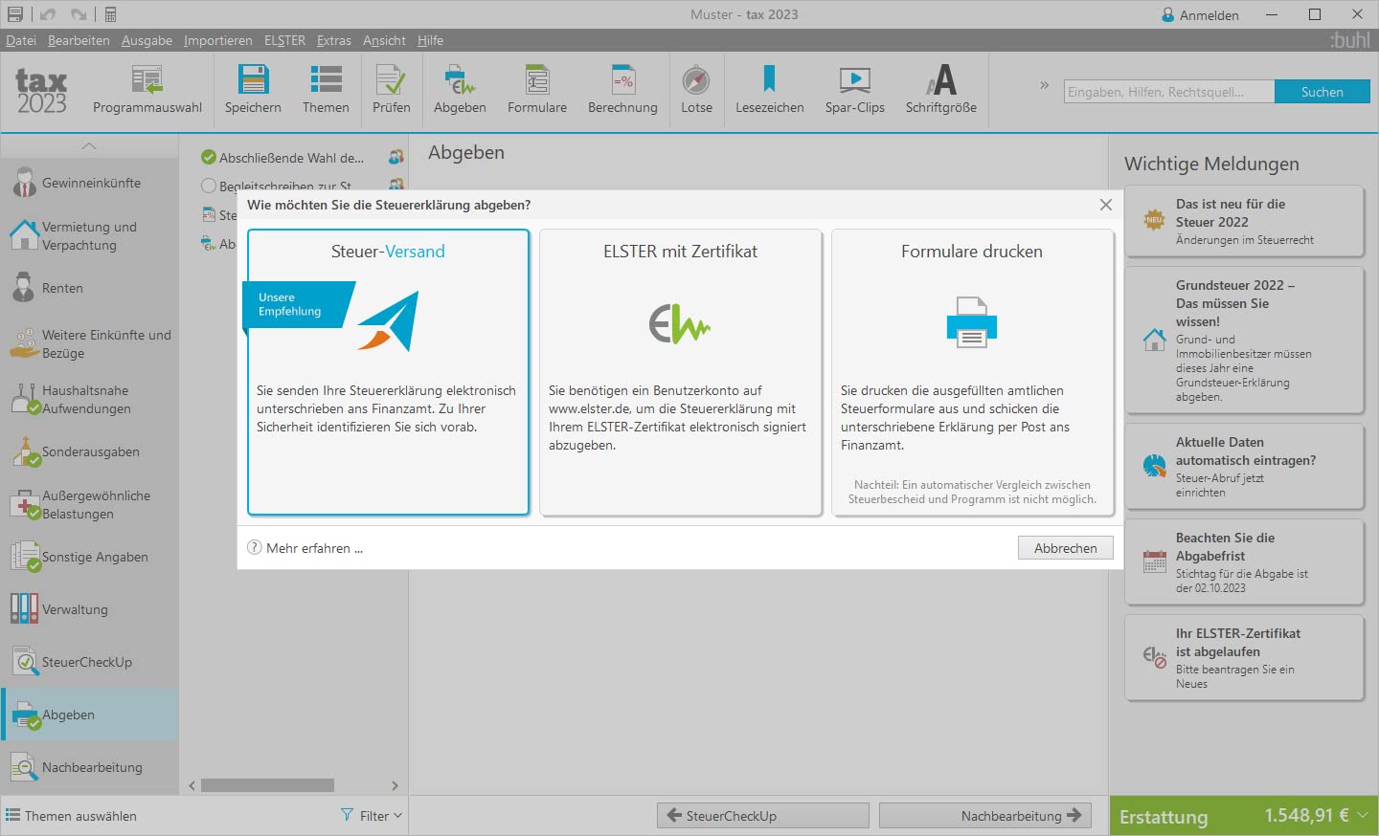This screenshot has width=1379, height=836.
Task: Open Haushaltsnahe Aufwendungen section
Action: tap(89, 399)
